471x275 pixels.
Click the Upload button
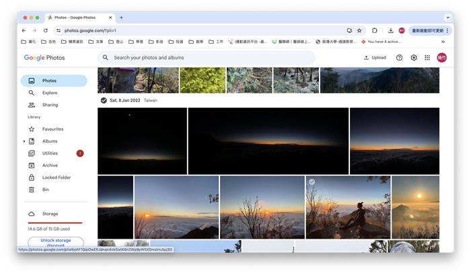point(375,58)
